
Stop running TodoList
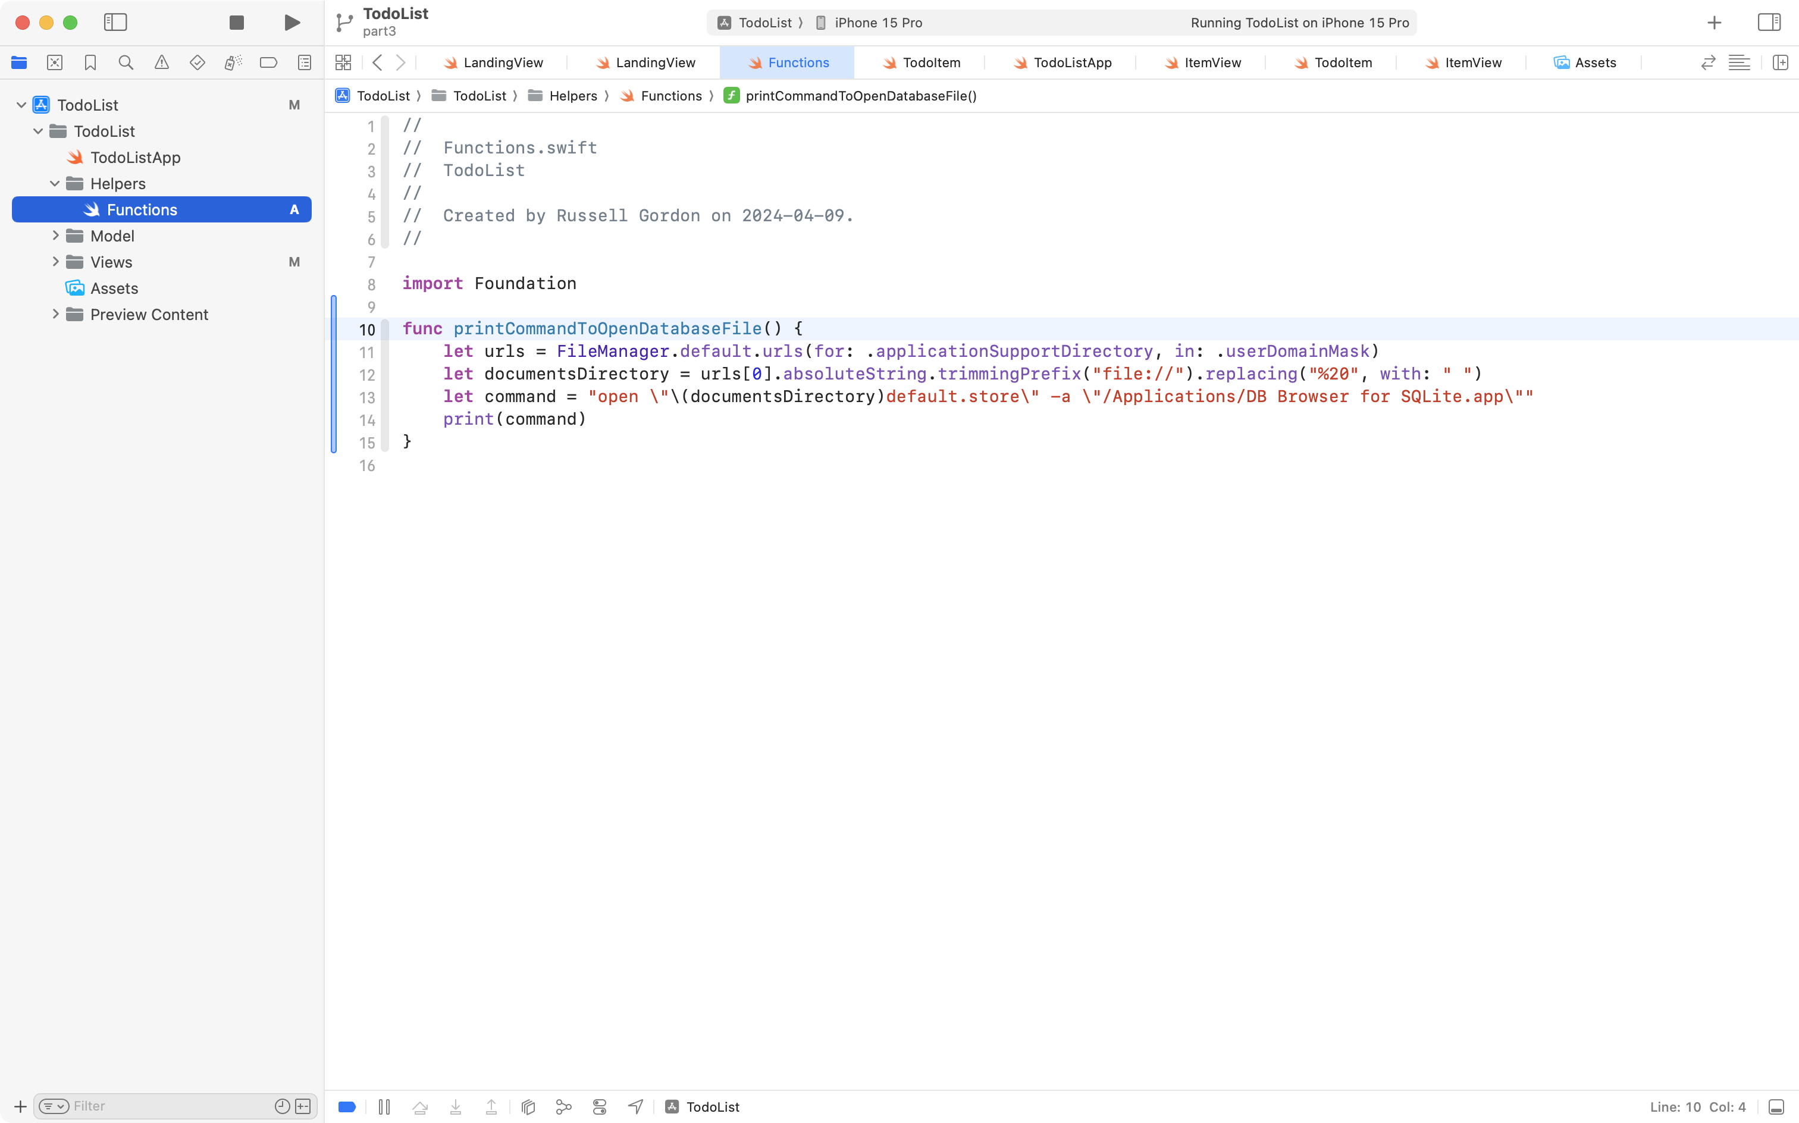[x=236, y=22]
